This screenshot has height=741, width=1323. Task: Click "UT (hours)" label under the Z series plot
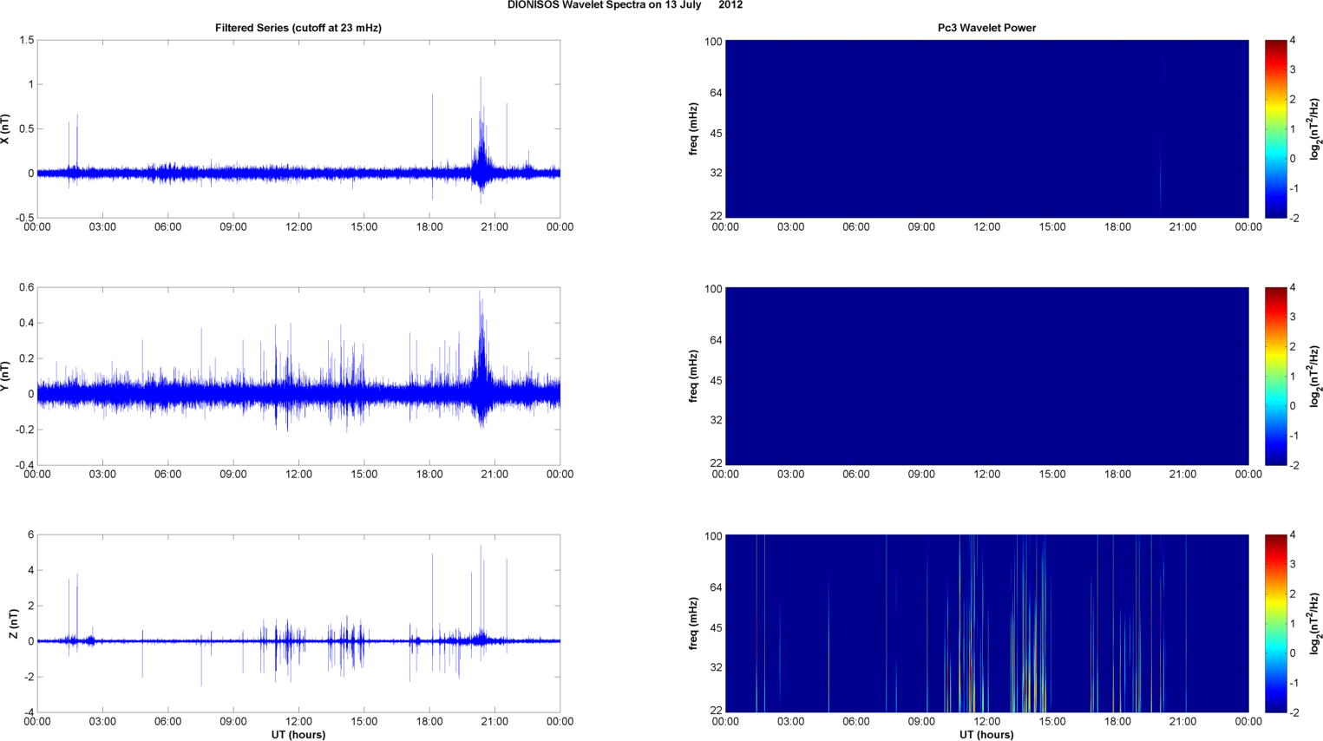tap(298, 734)
